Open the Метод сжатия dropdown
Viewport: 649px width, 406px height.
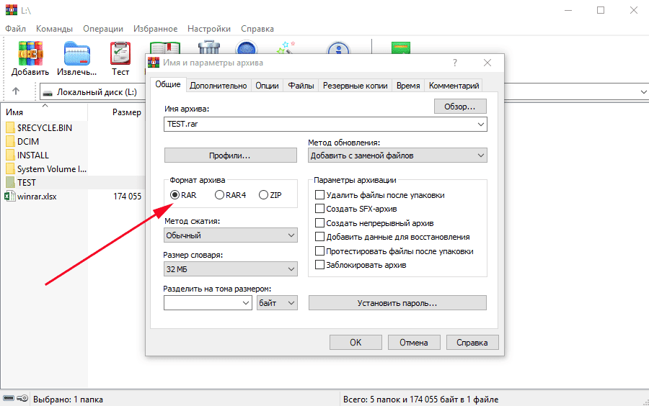tap(230, 235)
